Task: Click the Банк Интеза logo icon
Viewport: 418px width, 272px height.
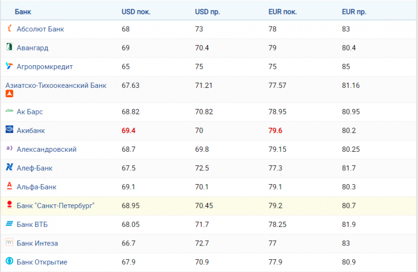Action: point(9,242)
